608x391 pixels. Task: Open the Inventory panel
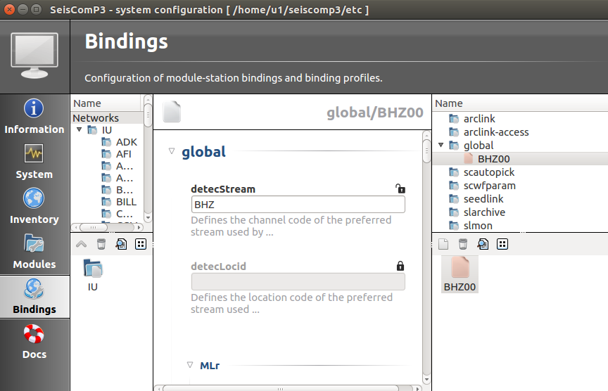(34, 206)
